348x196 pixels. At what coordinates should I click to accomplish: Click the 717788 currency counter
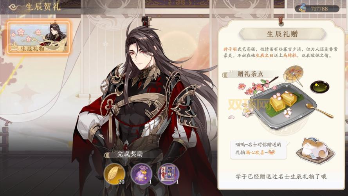[319, 9]
